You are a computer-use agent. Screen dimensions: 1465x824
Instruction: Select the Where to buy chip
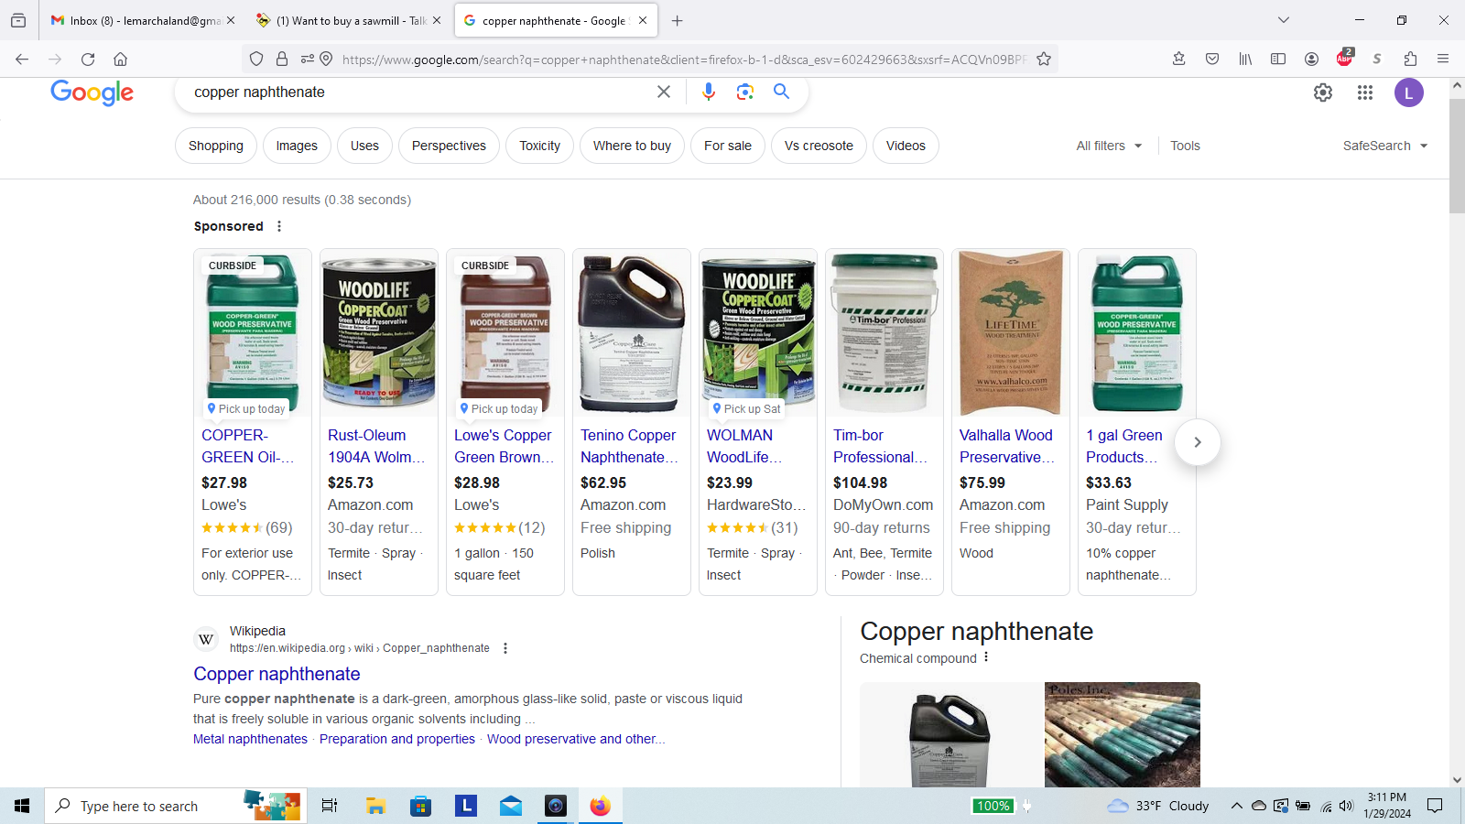632,146
